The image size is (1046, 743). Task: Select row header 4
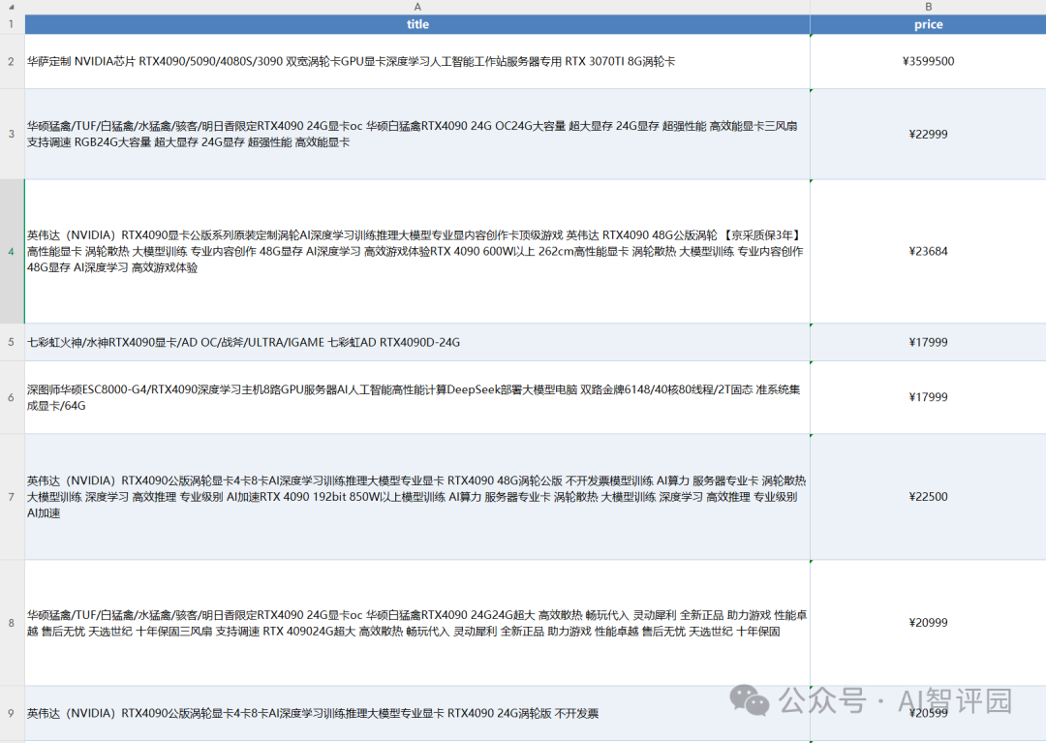[x=12, y=252]
